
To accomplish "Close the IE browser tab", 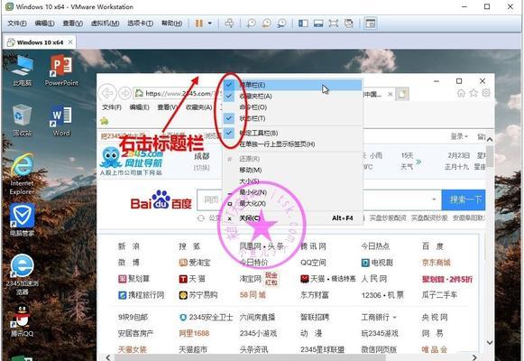I will tap(390, 94).
